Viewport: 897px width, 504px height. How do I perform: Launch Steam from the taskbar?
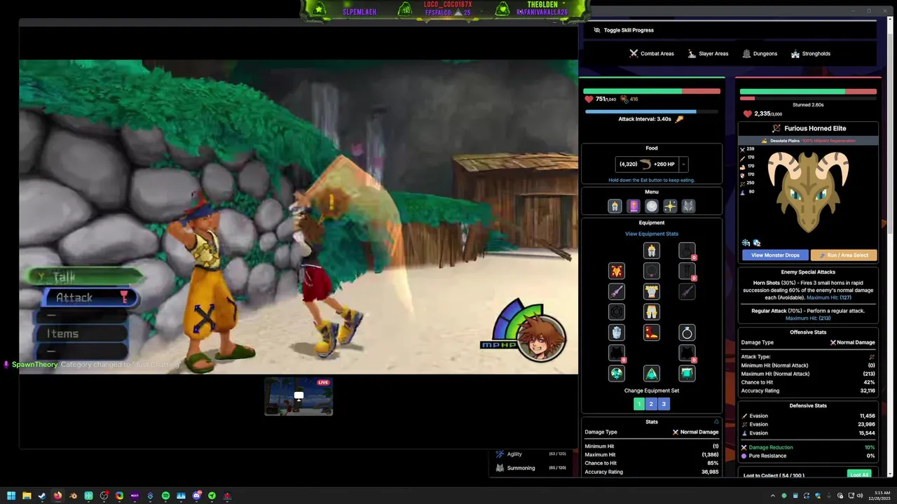pos(42,496)
